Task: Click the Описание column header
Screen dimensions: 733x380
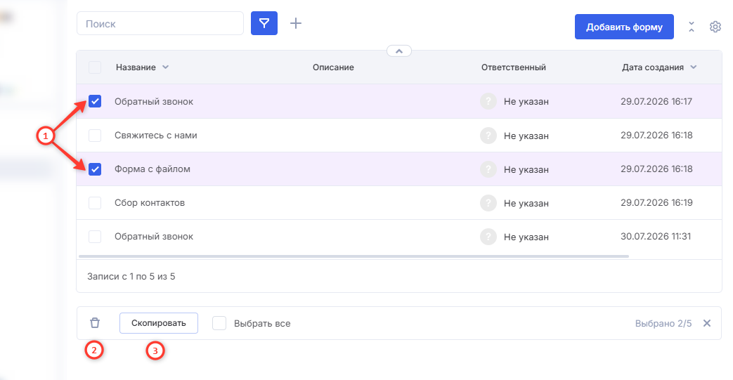Action: point(333,67)
